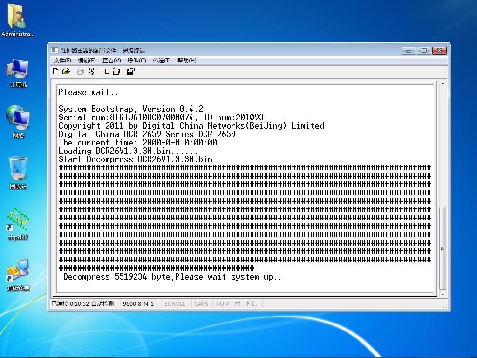Click the 捕 capture indicator in status bar
This screenshot has height=358, width=477.
(x=238, y=303)
